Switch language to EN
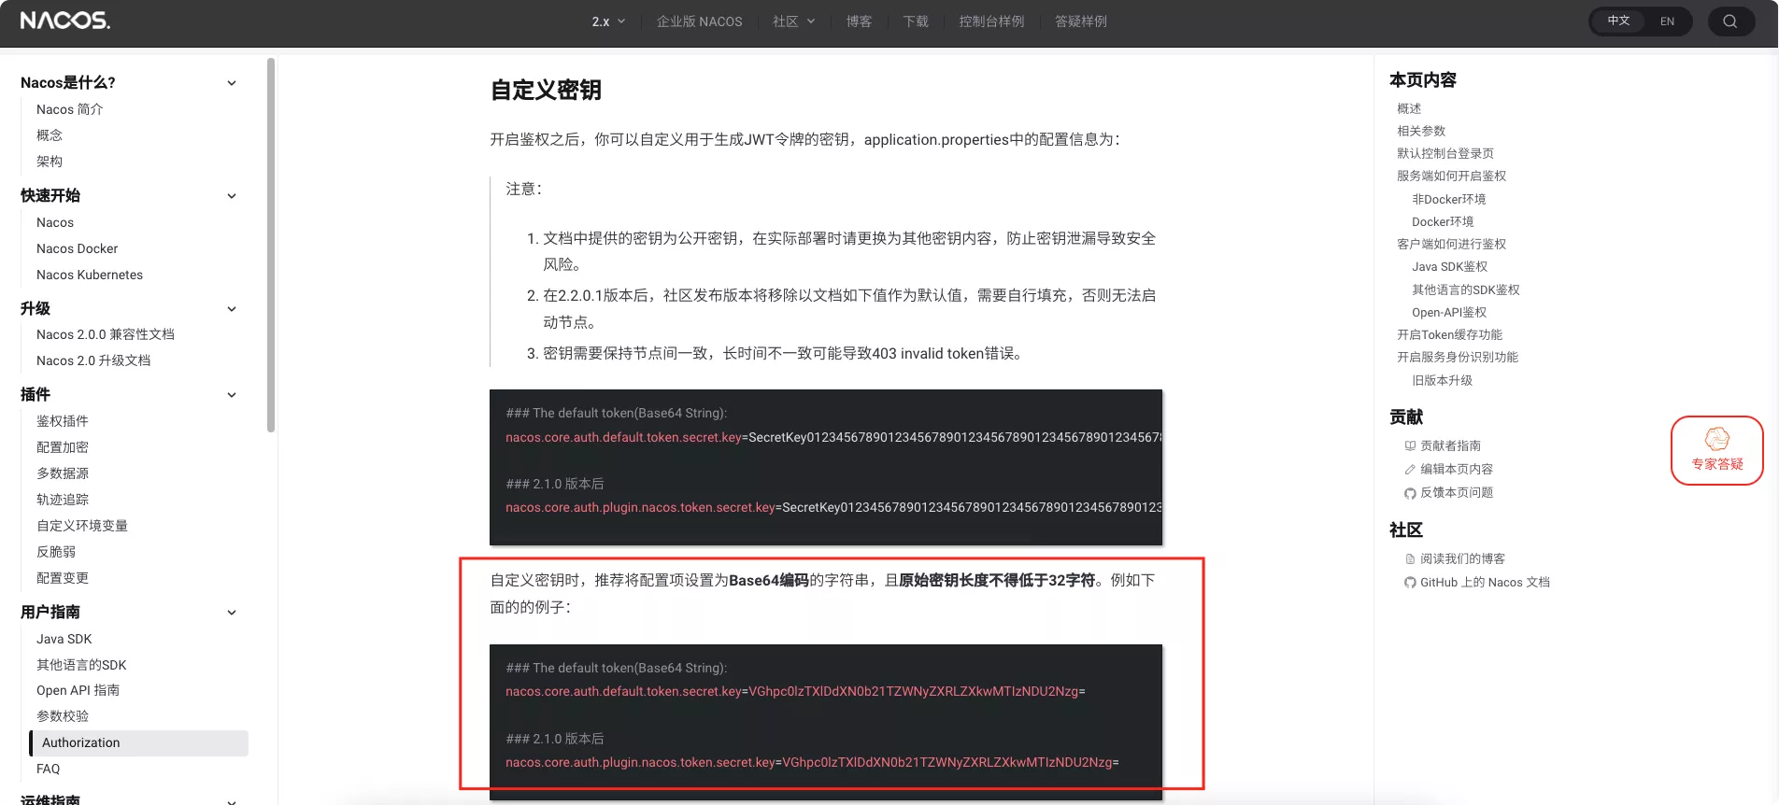The height and width of the screenshot is (805, 1779). 1667,21
